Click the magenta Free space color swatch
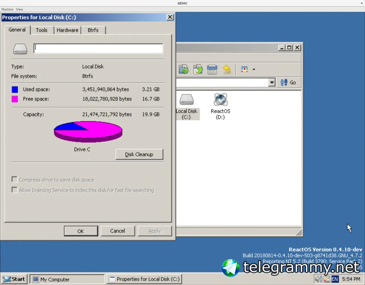 click(15, 99)
